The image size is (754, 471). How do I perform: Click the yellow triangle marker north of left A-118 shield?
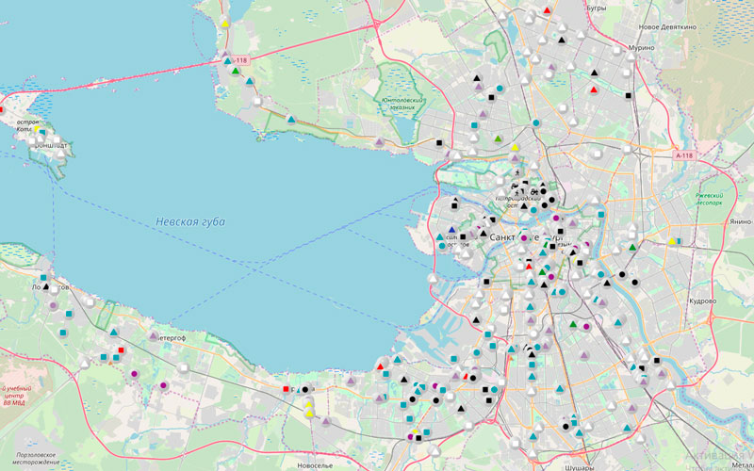225,23
